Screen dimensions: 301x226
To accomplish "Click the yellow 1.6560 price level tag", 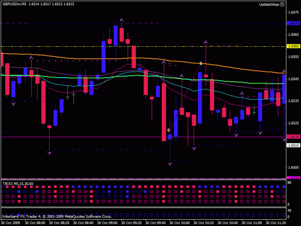I will tap(293, 46).
